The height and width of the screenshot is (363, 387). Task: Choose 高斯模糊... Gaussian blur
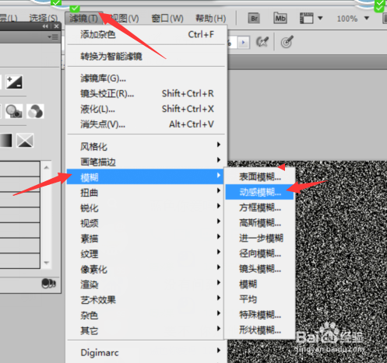[x=259, y=222]
